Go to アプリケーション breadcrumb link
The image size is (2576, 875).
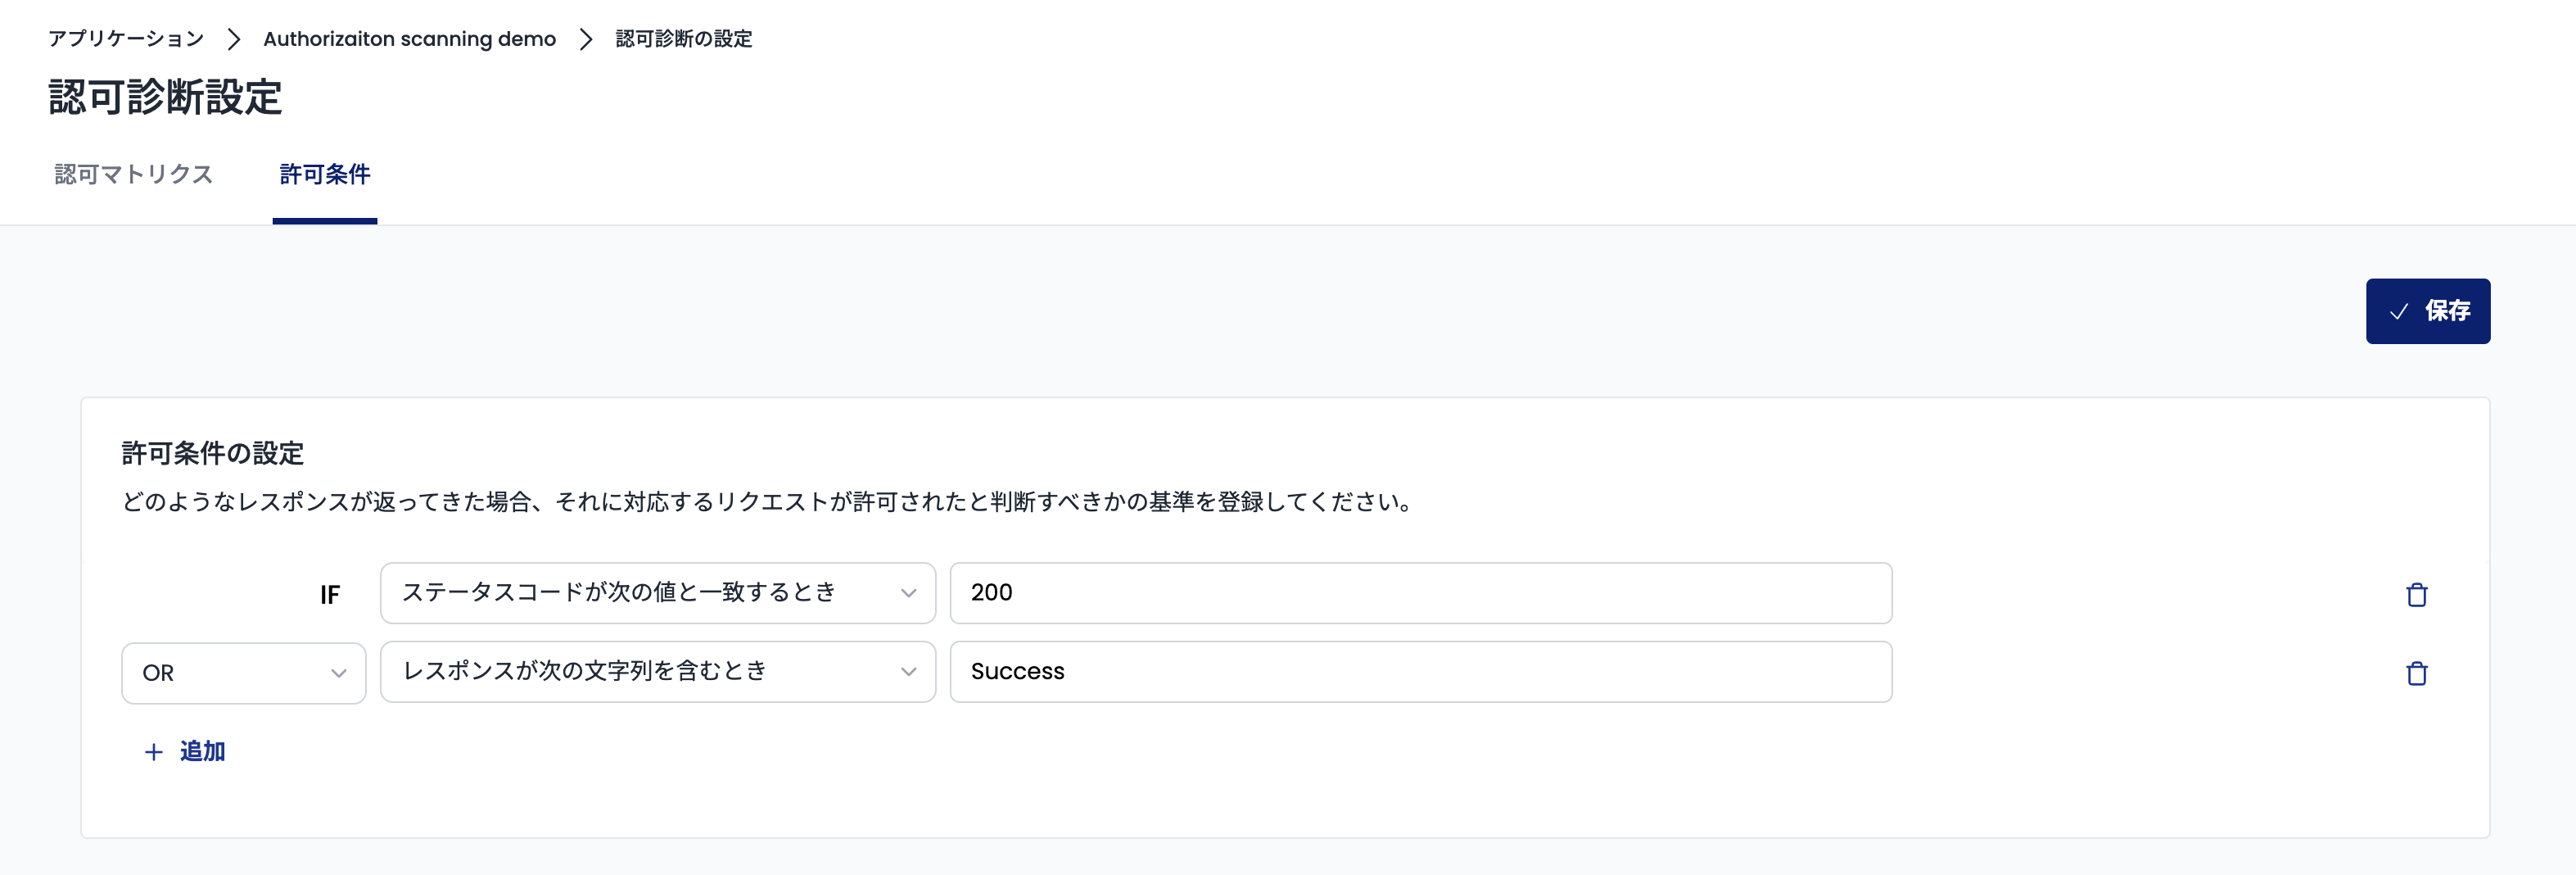126,39
